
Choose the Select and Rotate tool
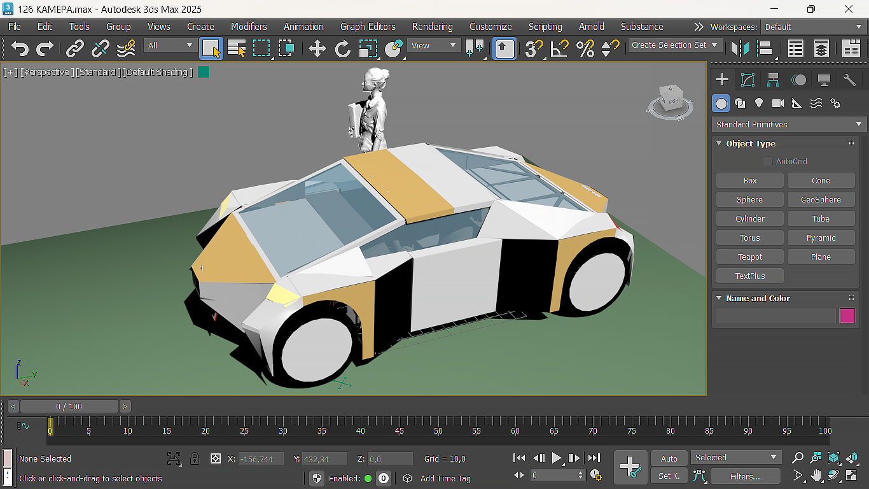pos(342,48)
